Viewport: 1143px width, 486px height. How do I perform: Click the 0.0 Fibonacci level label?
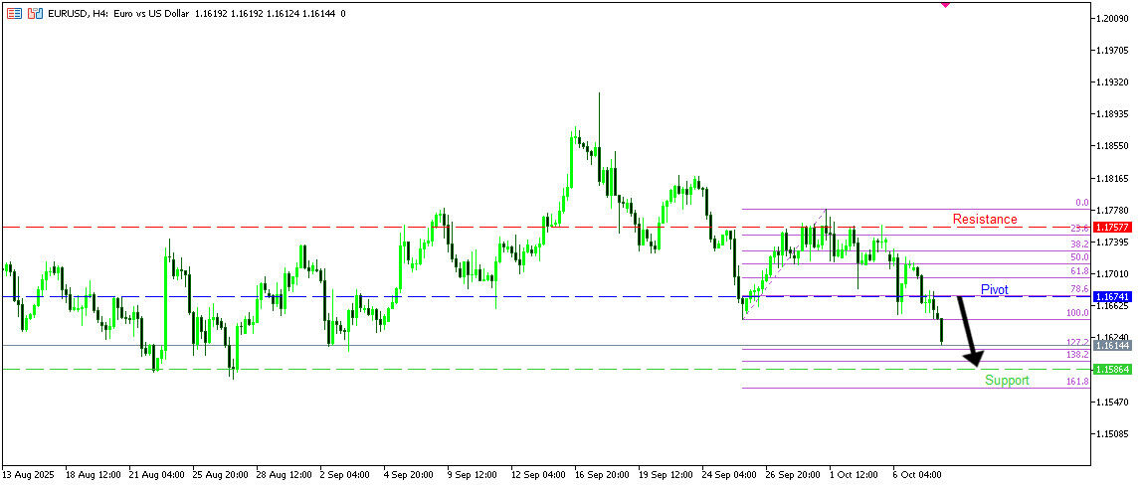click(1081, 203)
